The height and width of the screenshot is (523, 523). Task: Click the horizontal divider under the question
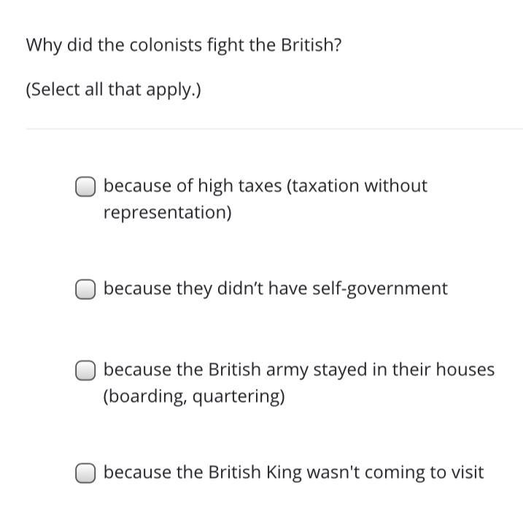point(274,128)
